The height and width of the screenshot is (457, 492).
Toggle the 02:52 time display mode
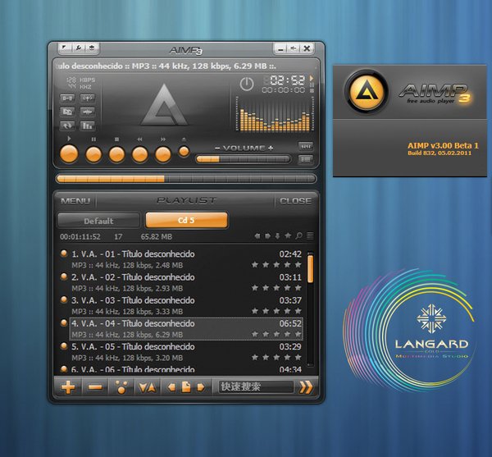point(288,80)
